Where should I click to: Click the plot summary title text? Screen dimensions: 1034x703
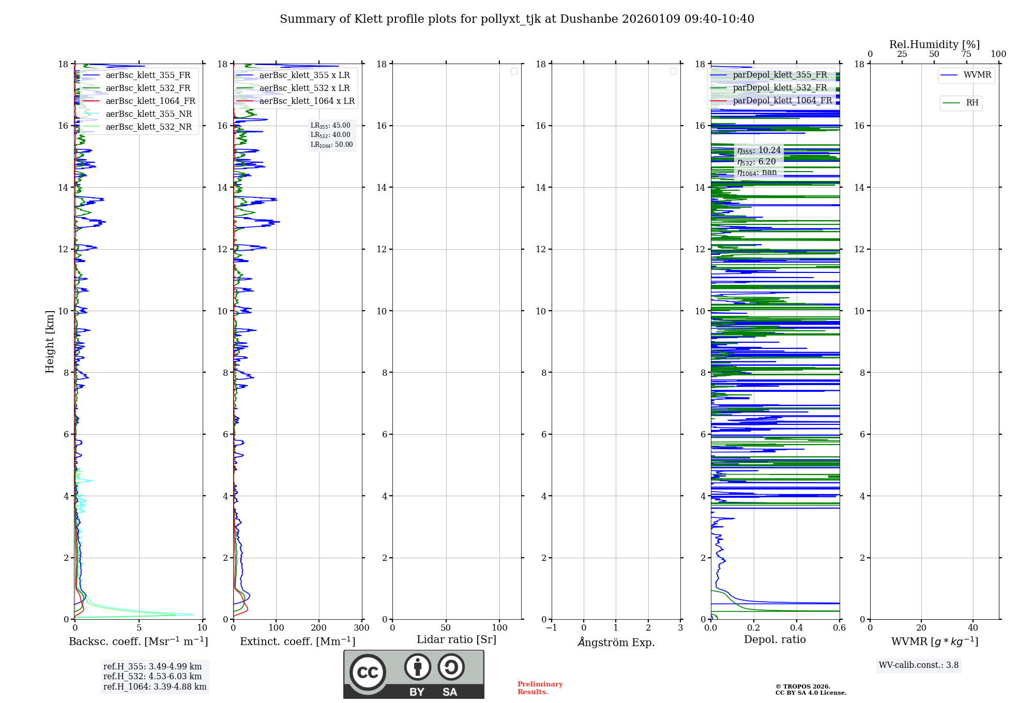click(x=517, y=19)
